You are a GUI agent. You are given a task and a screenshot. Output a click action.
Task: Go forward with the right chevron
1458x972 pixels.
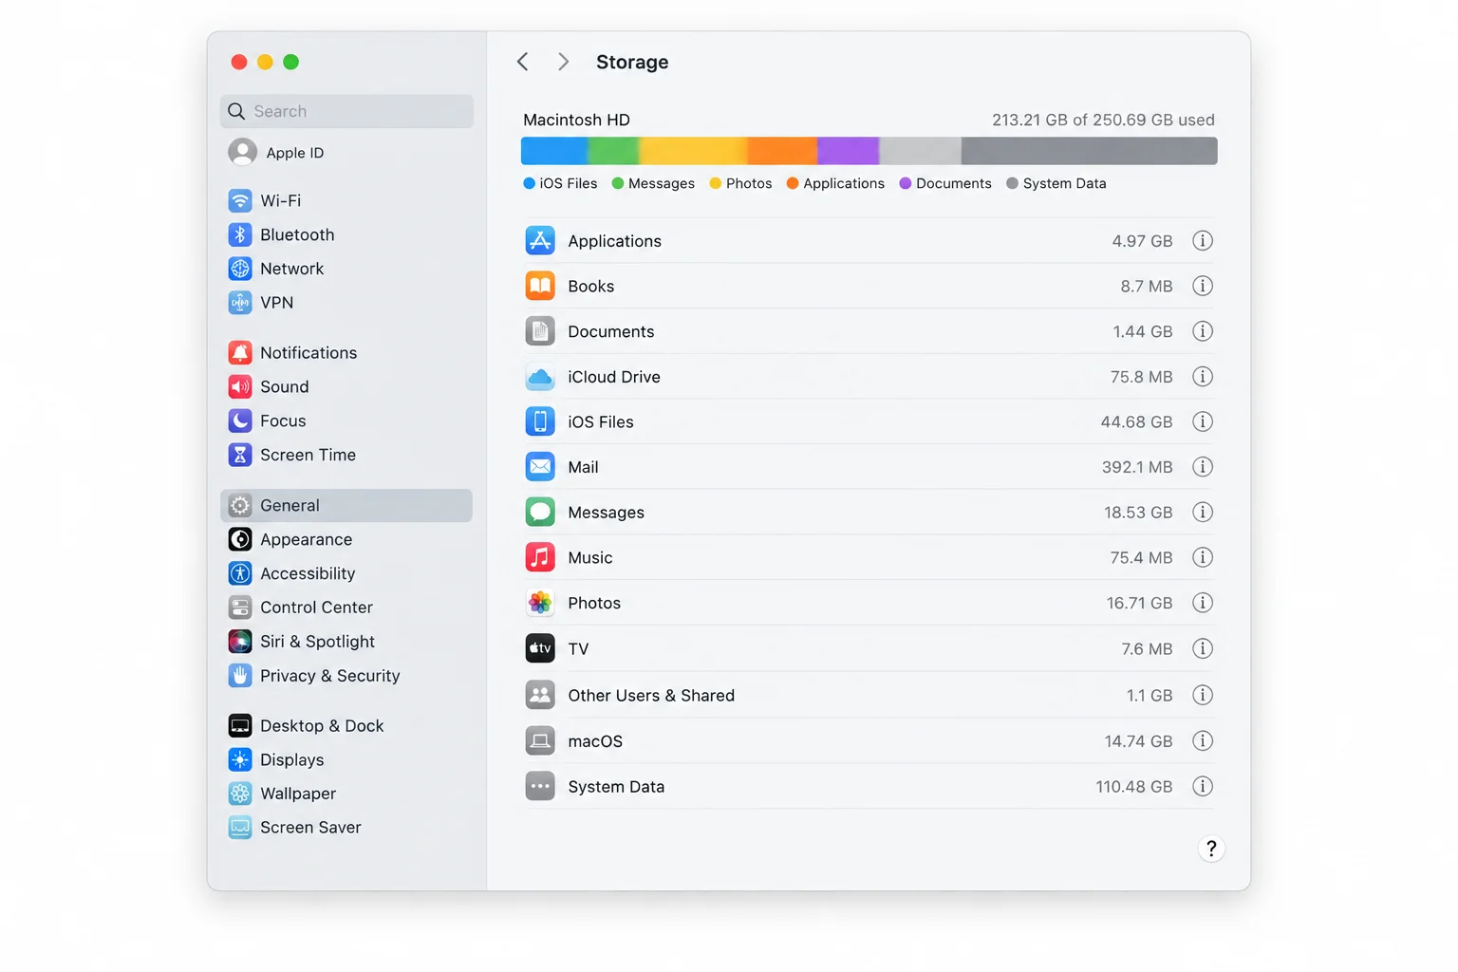(563, 62)
